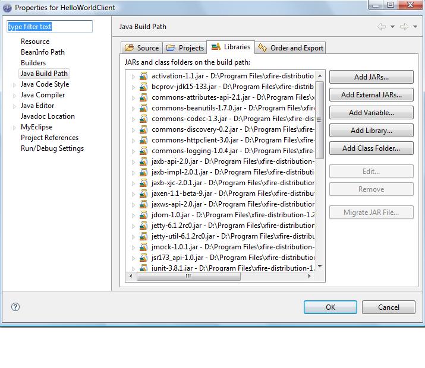Click the type filter text field
Image resolution: width=425 pixels, height=368 pixels.
click(x=49, y=27)
